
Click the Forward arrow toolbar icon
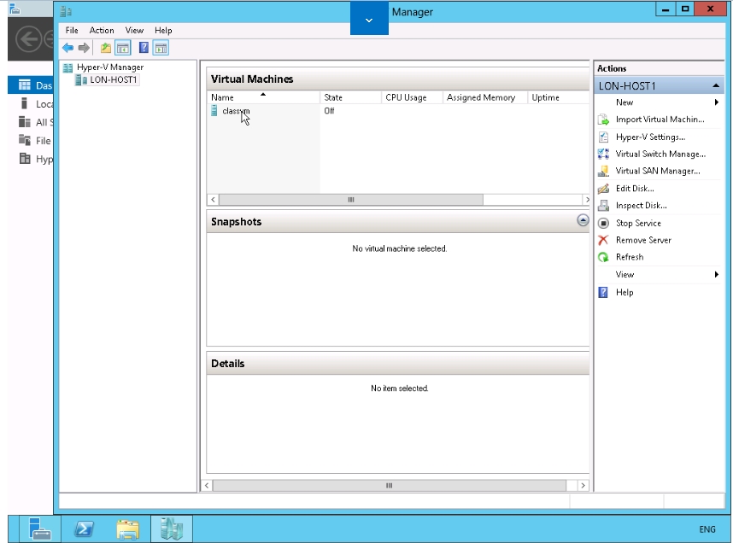click(84, 48)
